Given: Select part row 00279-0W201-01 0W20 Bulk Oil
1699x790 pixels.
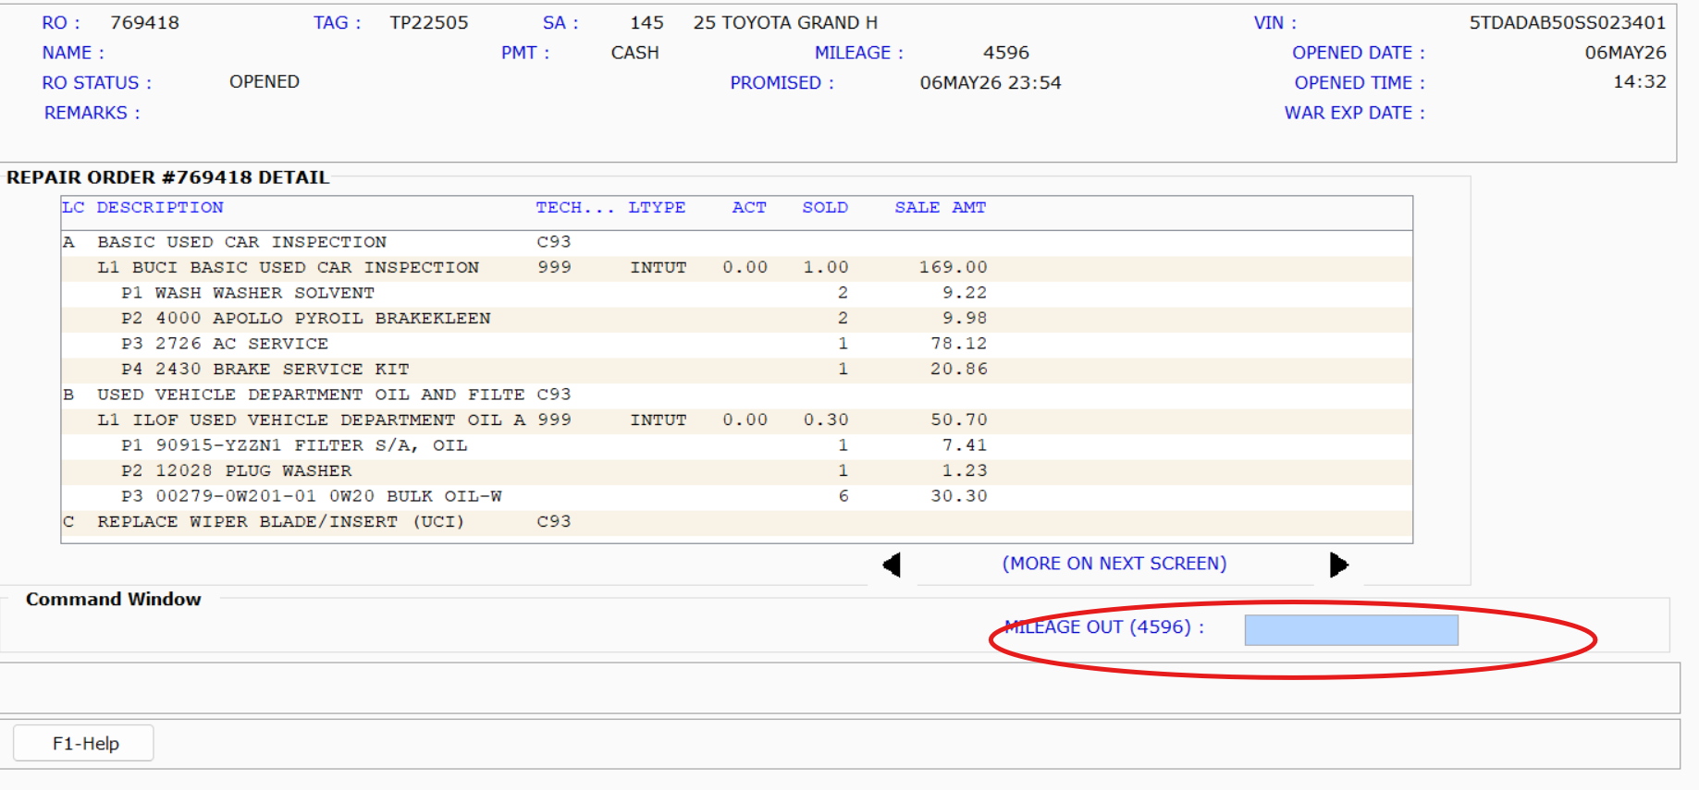Looking at the screenshot, I should 736,497.
